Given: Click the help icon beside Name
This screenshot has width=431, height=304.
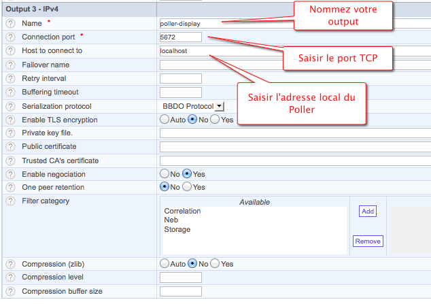Looking at the screenshot, I should pyautogui.click(x=10, y=23).
